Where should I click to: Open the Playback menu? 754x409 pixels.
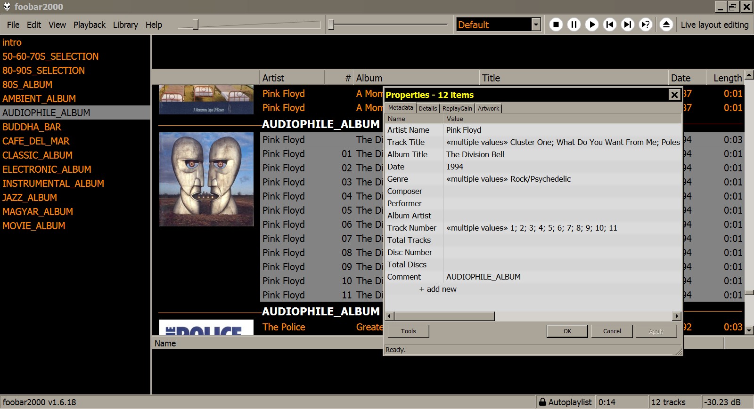point(90,25)
